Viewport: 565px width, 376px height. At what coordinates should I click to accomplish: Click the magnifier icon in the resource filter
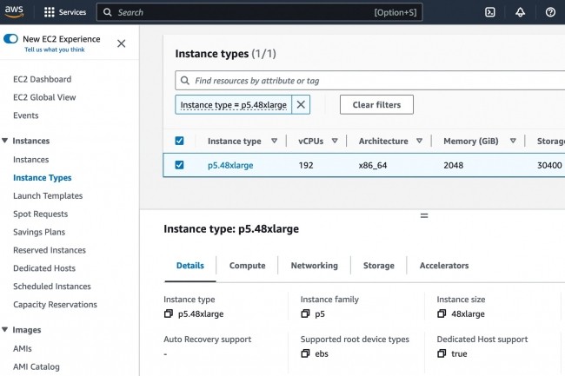[185, 80]
